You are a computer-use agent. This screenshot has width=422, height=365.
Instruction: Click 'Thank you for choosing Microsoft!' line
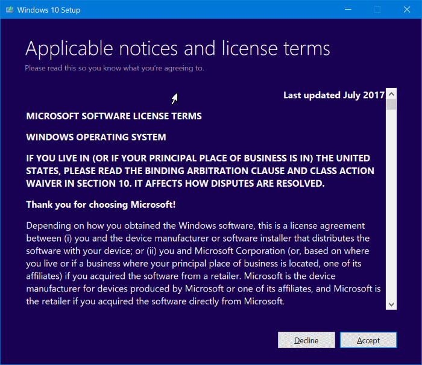tap(101, 205)
